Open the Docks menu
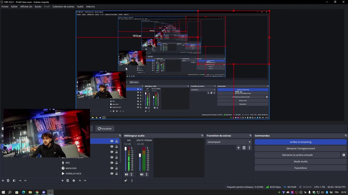 [38, 6]
